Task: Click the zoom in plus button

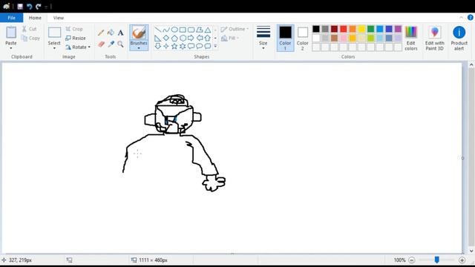Action: point(462,260)
